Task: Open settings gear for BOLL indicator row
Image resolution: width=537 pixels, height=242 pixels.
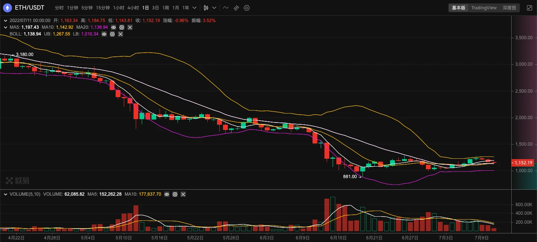Action: pyautogui.click(x=112, y=34)
